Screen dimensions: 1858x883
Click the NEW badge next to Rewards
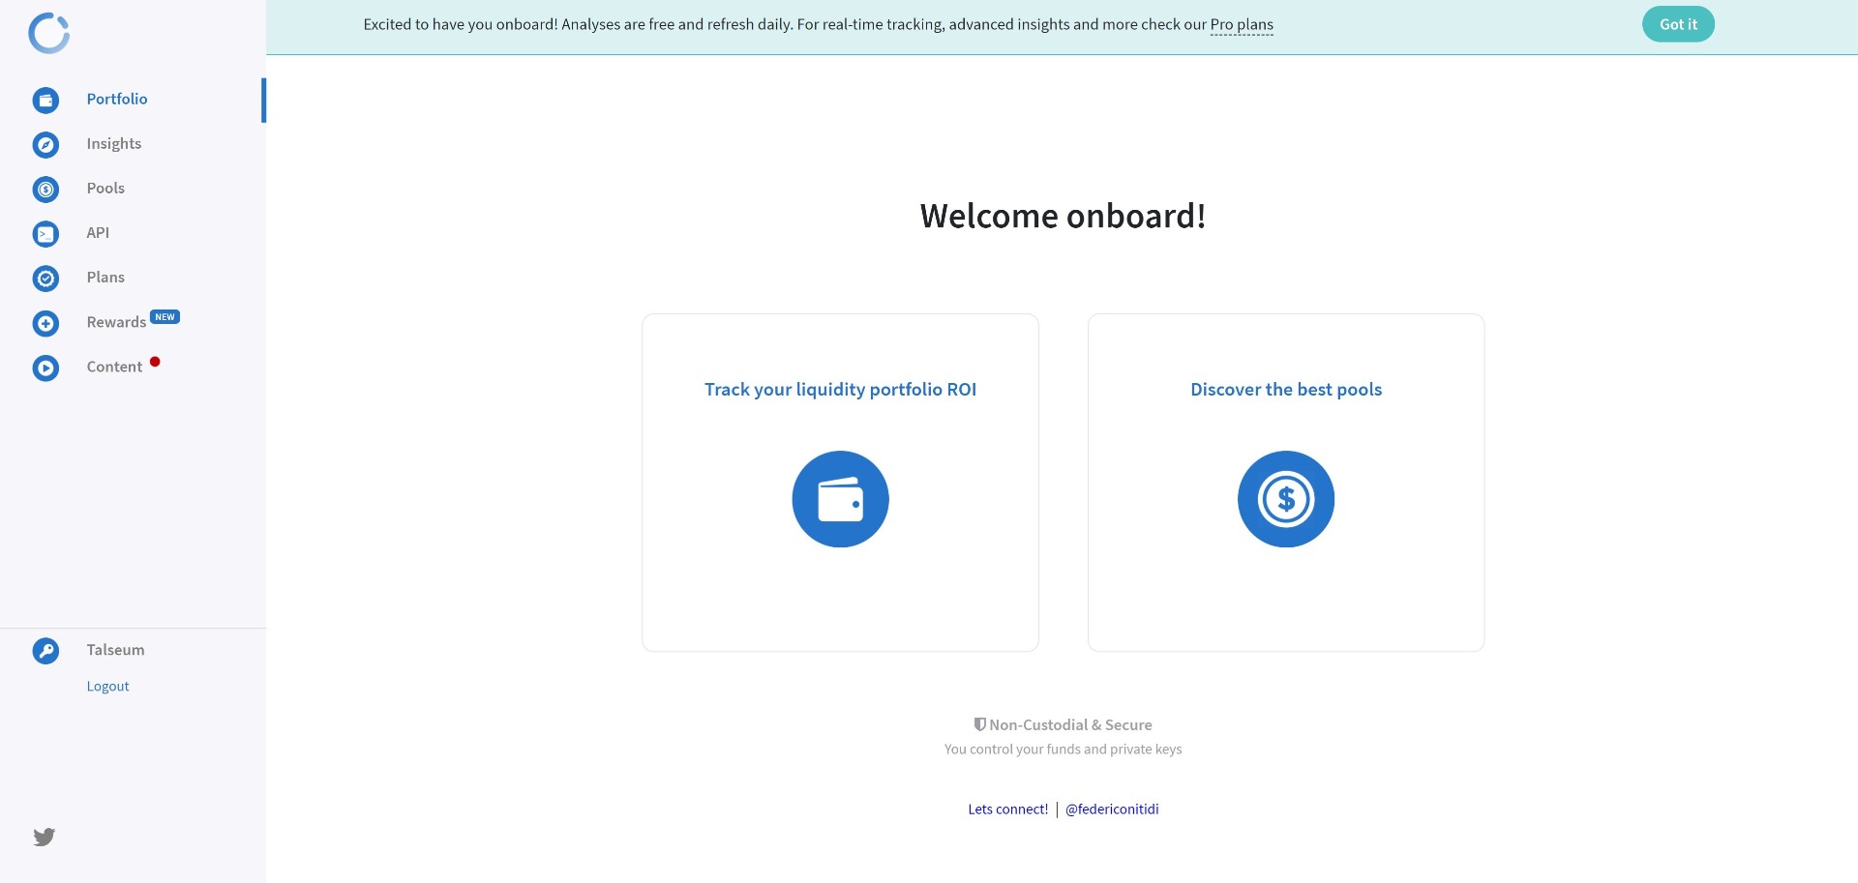[165, 317]
